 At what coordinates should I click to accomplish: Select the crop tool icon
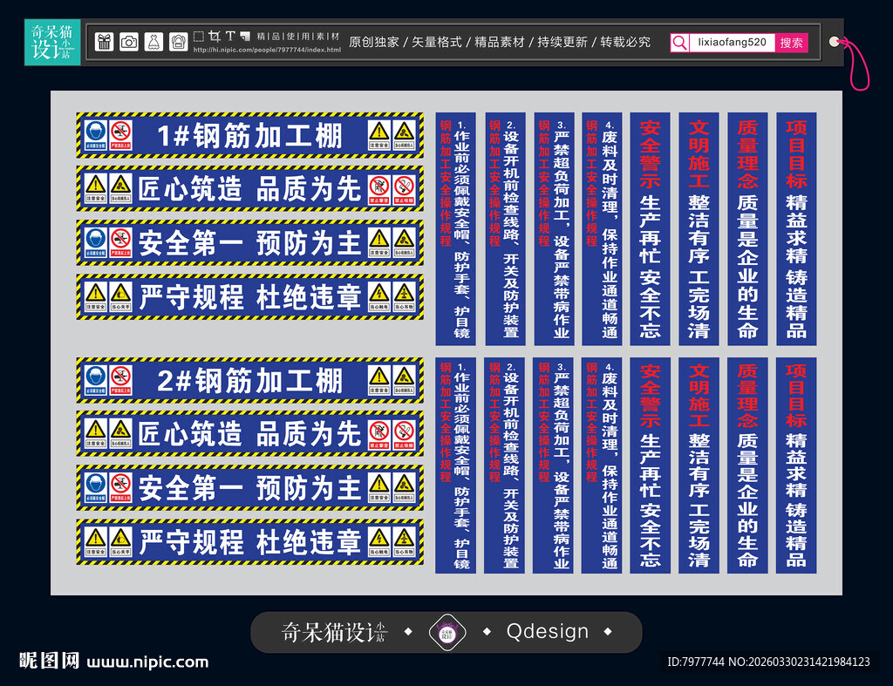[x=215, y=37]
